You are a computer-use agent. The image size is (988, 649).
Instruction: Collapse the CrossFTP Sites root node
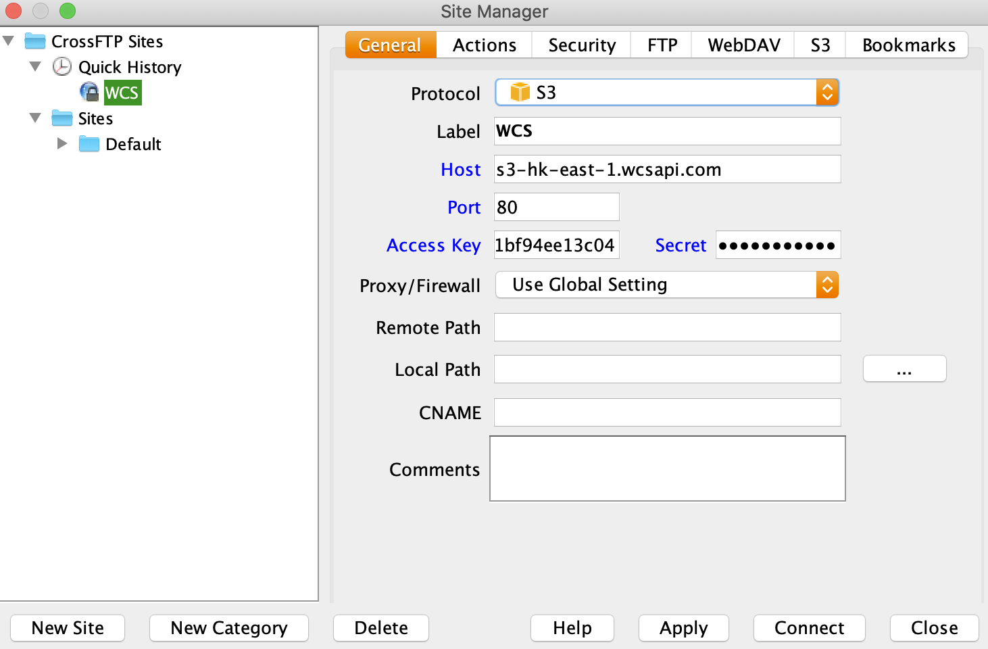9,41
